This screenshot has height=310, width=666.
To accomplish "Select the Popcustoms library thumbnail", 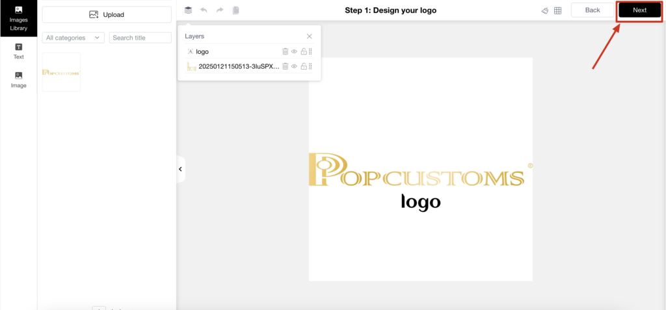I will coord(61,71).
